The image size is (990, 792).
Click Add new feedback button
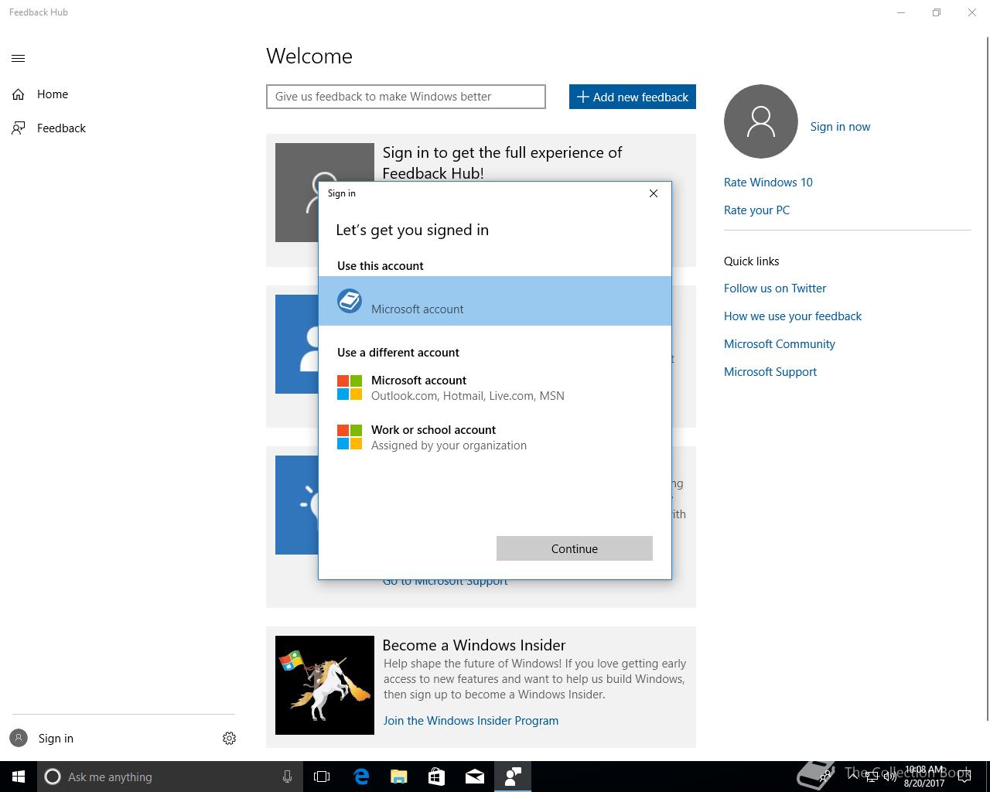(x=633, y=97)
